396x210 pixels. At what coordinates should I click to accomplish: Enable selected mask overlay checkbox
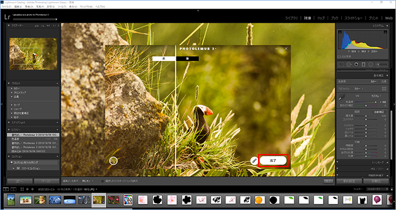pos(102,181)
